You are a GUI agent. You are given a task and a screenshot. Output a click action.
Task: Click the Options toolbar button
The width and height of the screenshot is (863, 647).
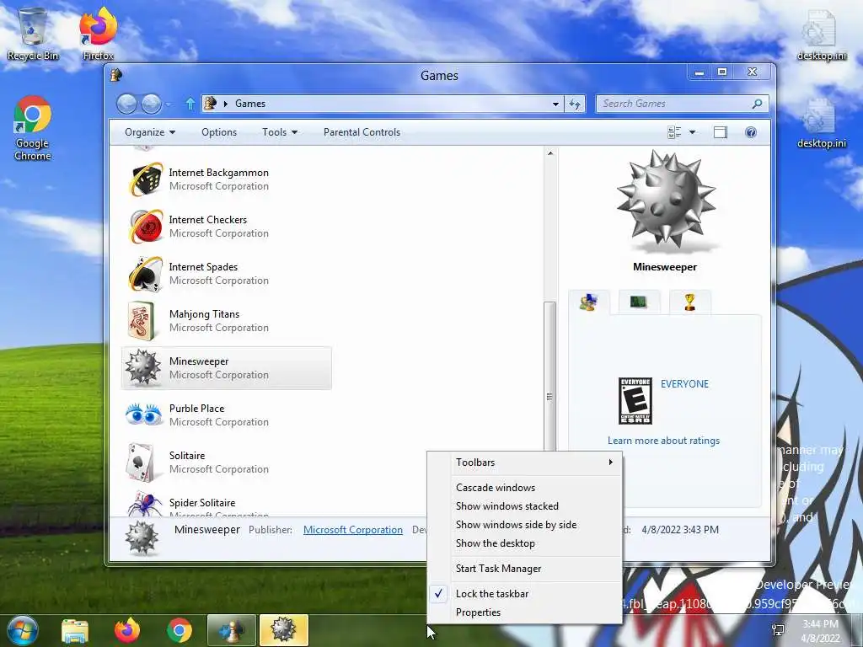tap(219, 132)
